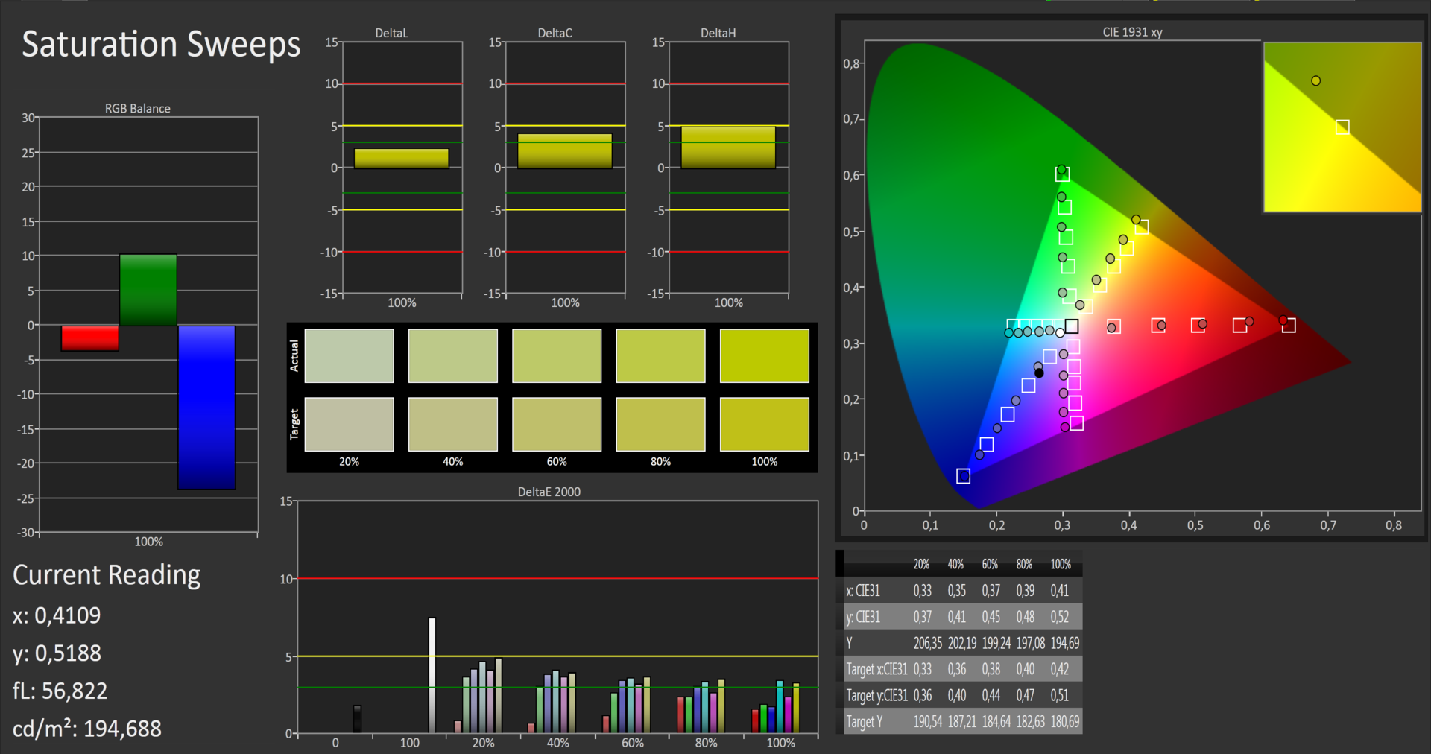Click the Saturation Sweeps title

[161, 45]
